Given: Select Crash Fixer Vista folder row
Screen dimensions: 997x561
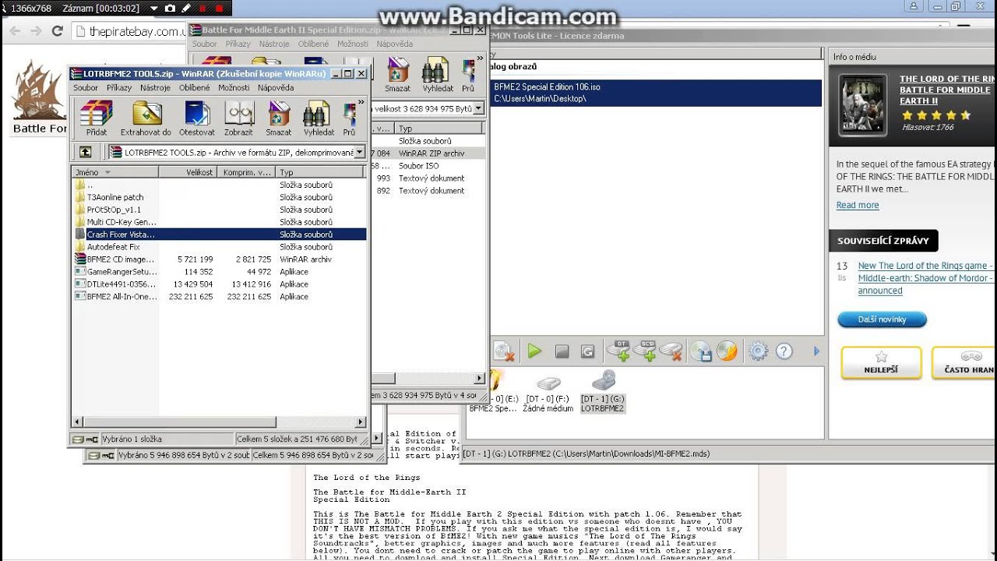Looking at the screenshot, I should 219,234.
